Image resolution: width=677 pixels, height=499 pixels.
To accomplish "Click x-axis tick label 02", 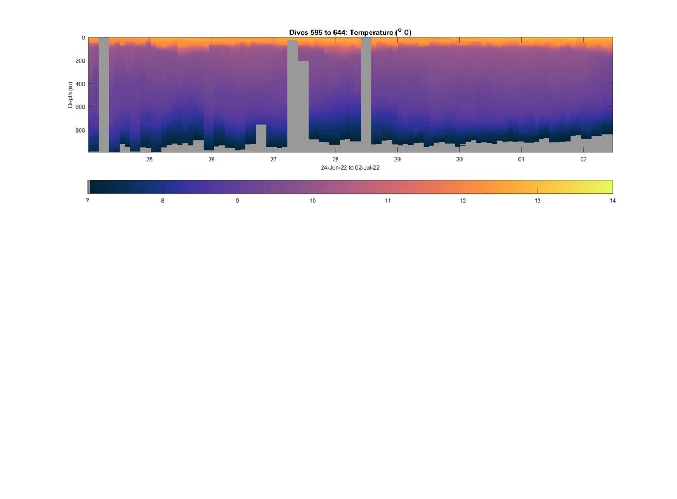I will coord(583,160).
